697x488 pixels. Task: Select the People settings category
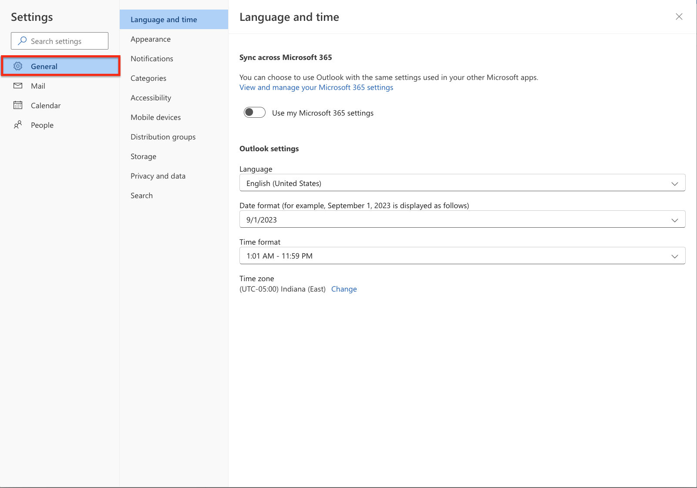coord(61,125)
